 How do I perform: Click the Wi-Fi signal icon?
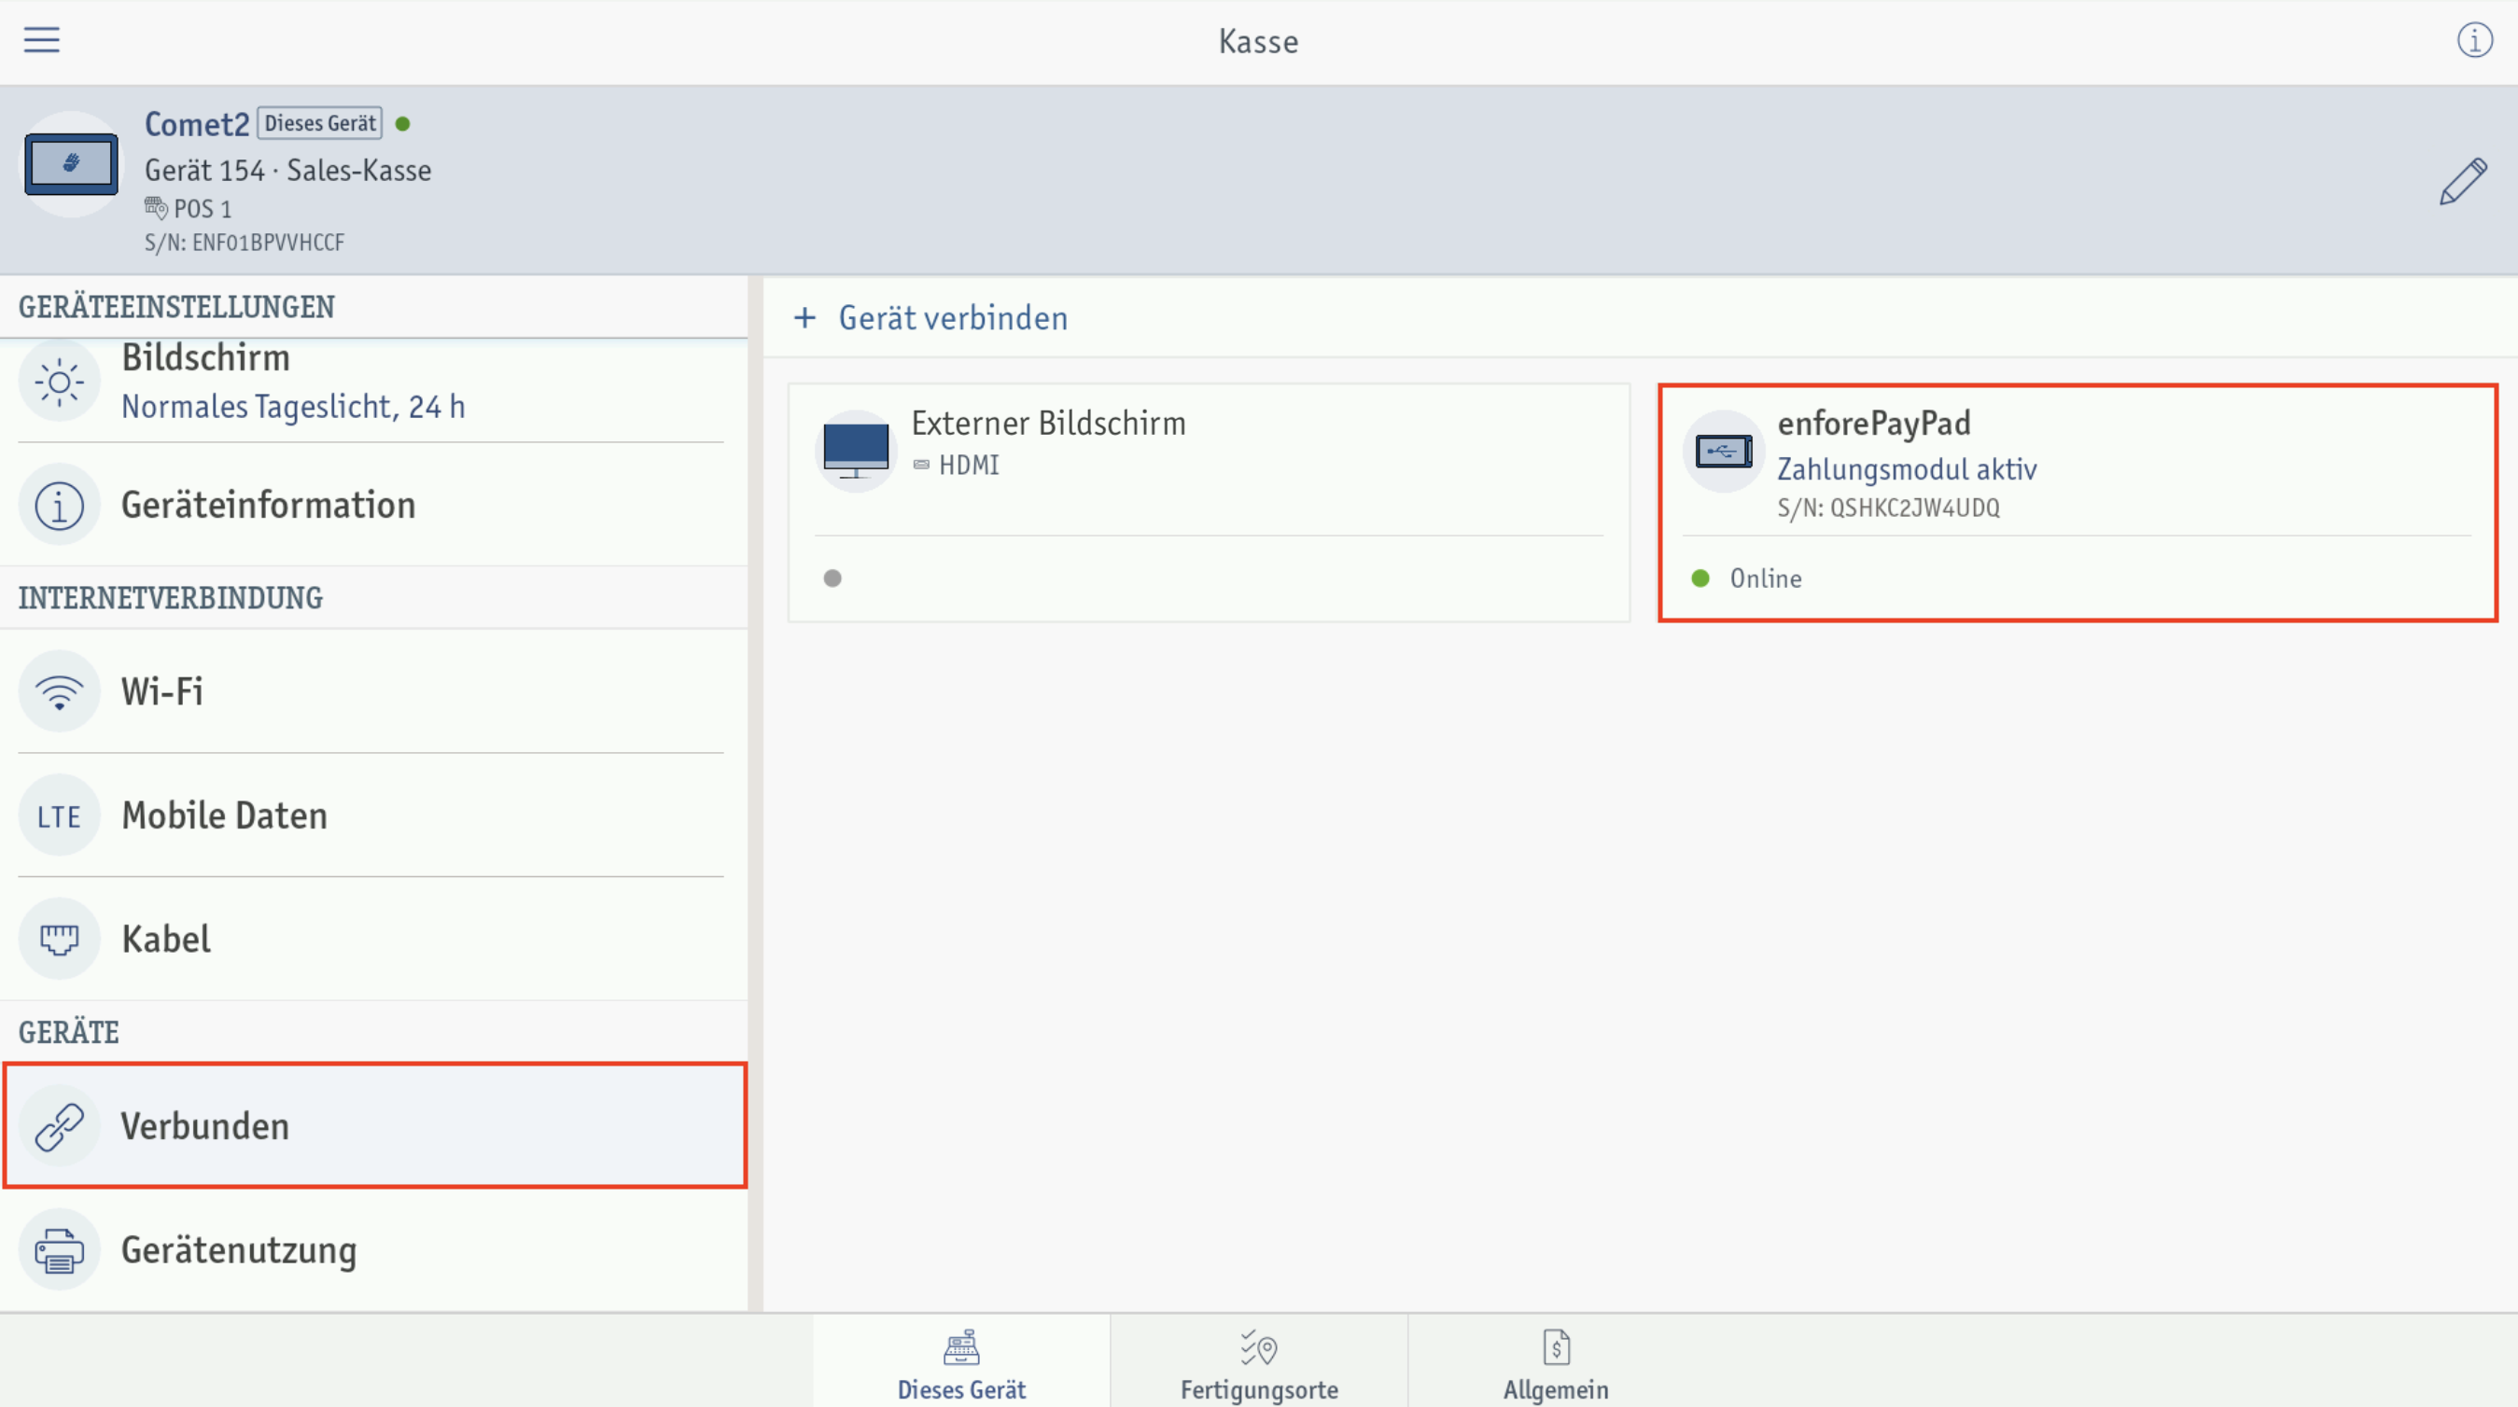(x=59, y=691)
